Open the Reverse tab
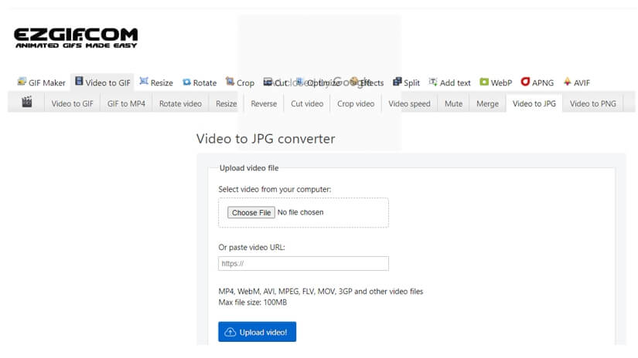The image size is (638, 358). [x=264, y=103]
